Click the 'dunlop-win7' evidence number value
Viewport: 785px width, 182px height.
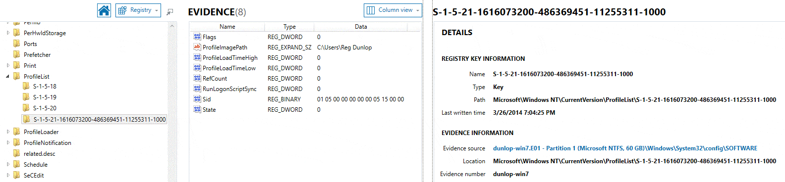point(510,174)
